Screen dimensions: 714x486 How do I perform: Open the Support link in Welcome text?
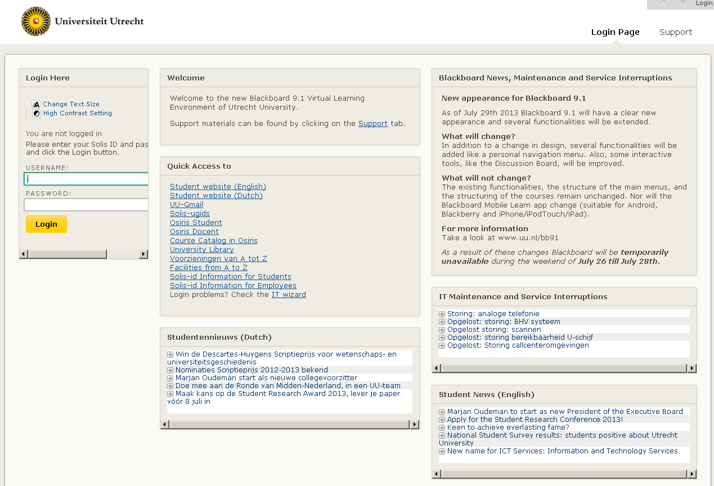click(x=373, y=124)
